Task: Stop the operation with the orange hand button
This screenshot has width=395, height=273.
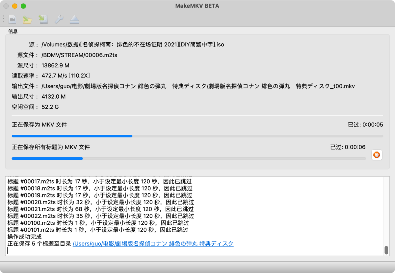Action: click(377, 155)
